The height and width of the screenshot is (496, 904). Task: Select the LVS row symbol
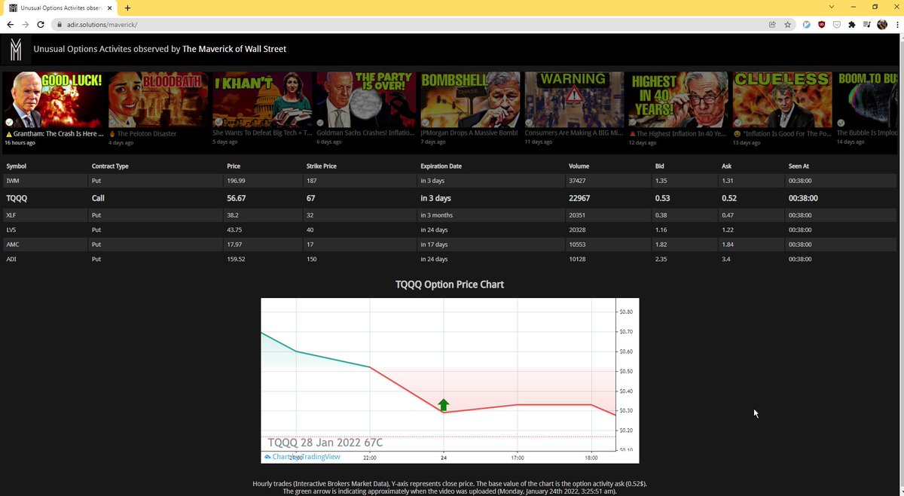click(x=11, y=230)
